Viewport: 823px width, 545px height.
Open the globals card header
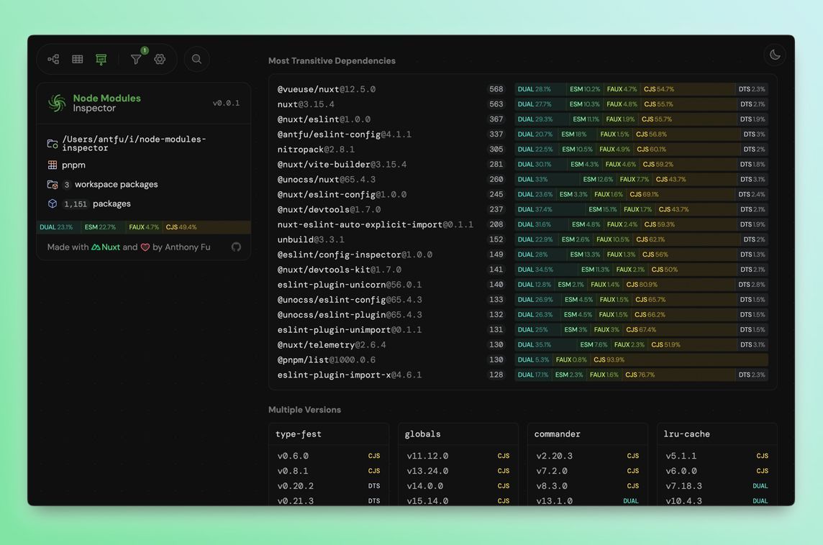coord(458,434)
